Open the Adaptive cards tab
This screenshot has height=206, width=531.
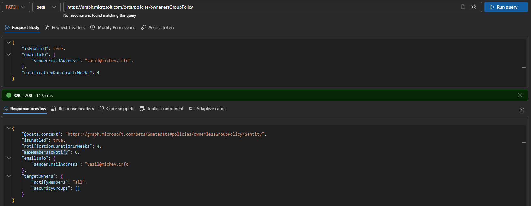click(x=207, y=109)
